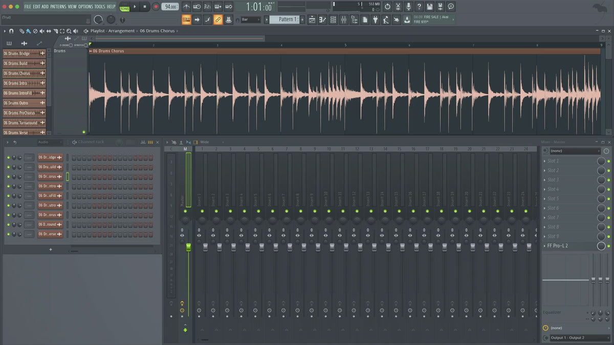The height and width of the screenshot is (345, 614).
Task: Click the Master track volume fader
Action: (x=188, y=247)
